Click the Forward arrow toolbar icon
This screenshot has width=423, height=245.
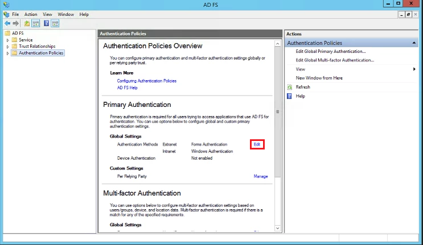[x=15, y=23]
